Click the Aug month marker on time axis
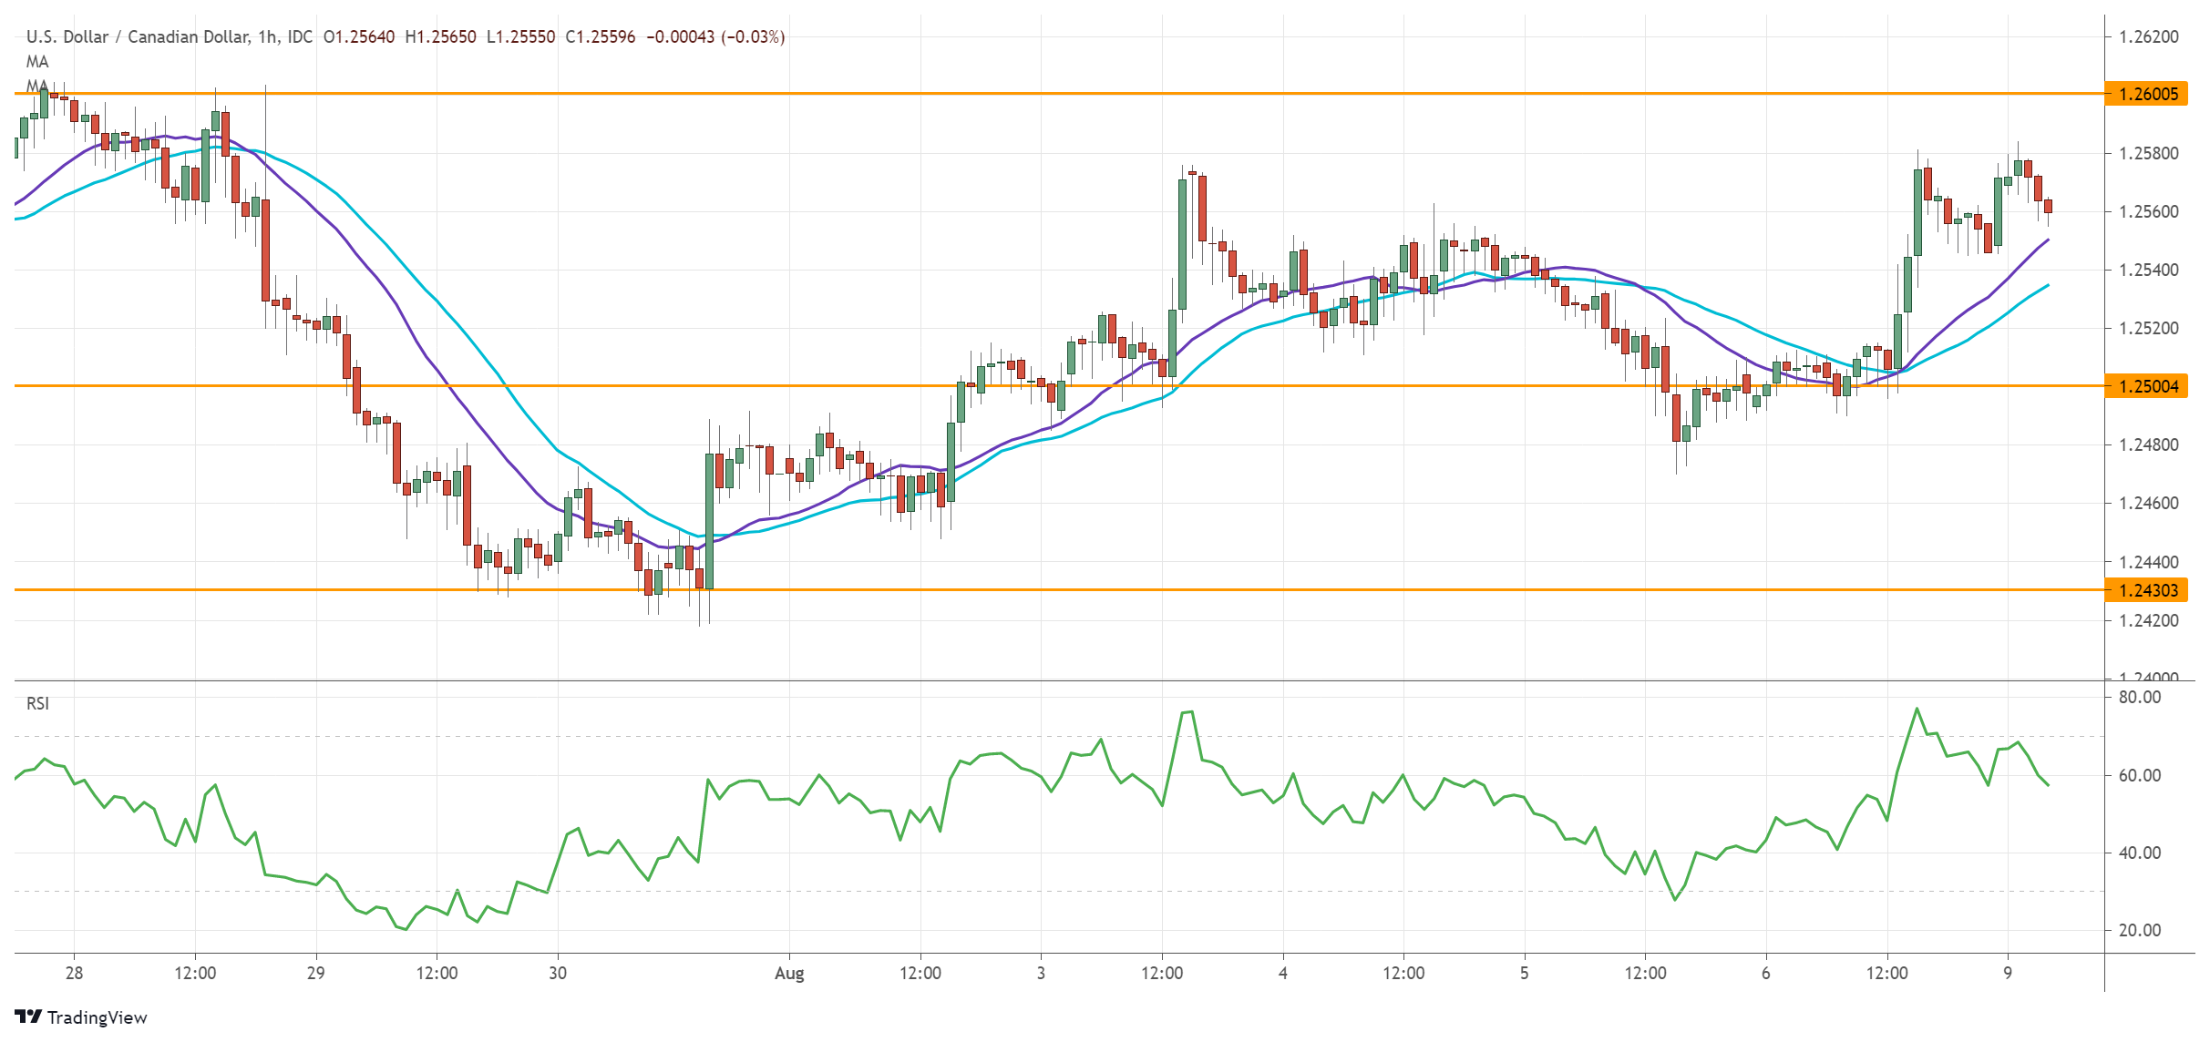Viewport: 2210px width, 1042px height. click(x=789, y=973)
